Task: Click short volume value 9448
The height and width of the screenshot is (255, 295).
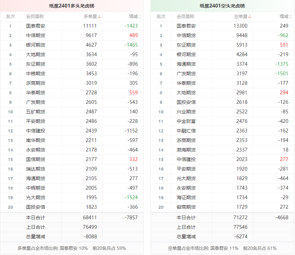Action: [x=242, y=35]
